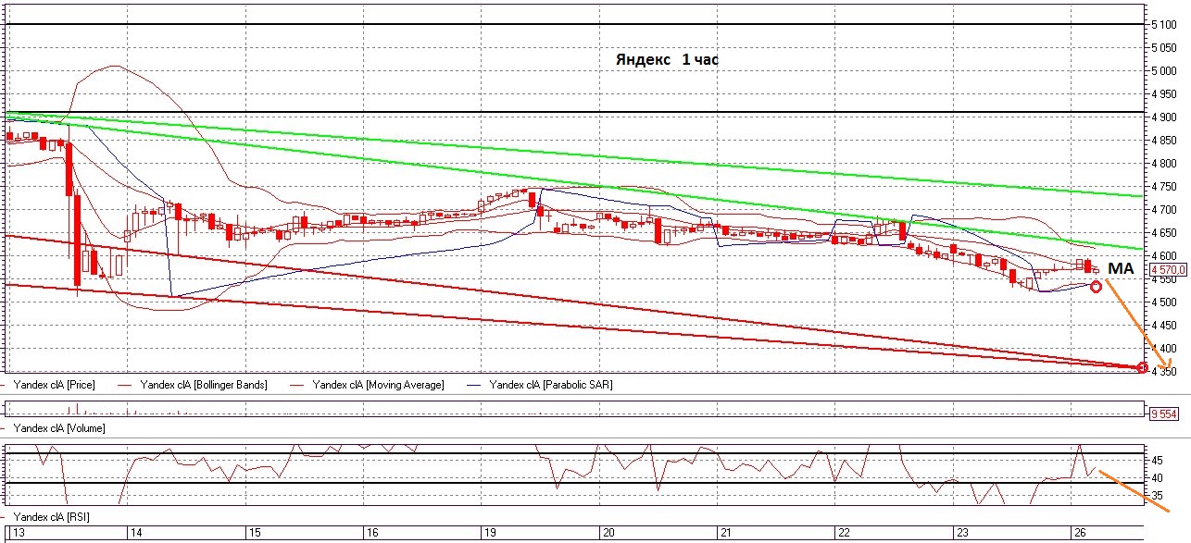1191x543 pixels.
Task: Click date label 16 on time axis
Action: pyautogui.click(x=372, y=533)
